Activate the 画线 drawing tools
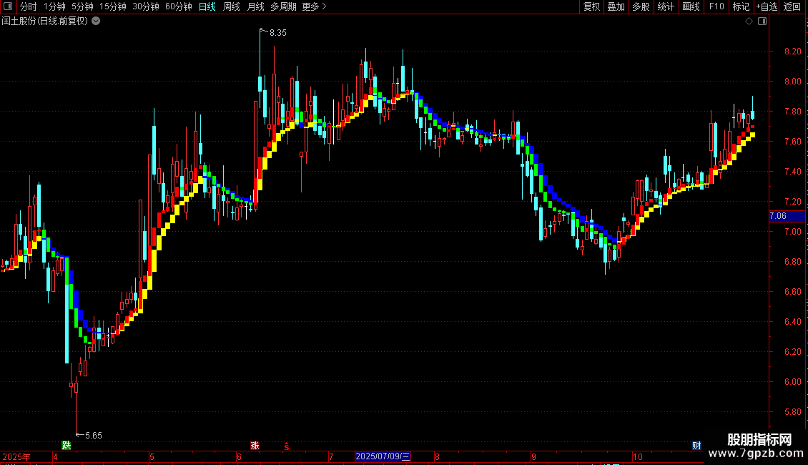 point(691,6)
